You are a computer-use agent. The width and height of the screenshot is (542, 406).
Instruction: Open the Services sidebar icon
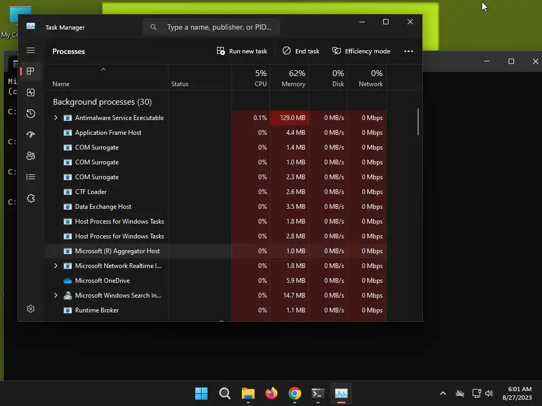31,198
